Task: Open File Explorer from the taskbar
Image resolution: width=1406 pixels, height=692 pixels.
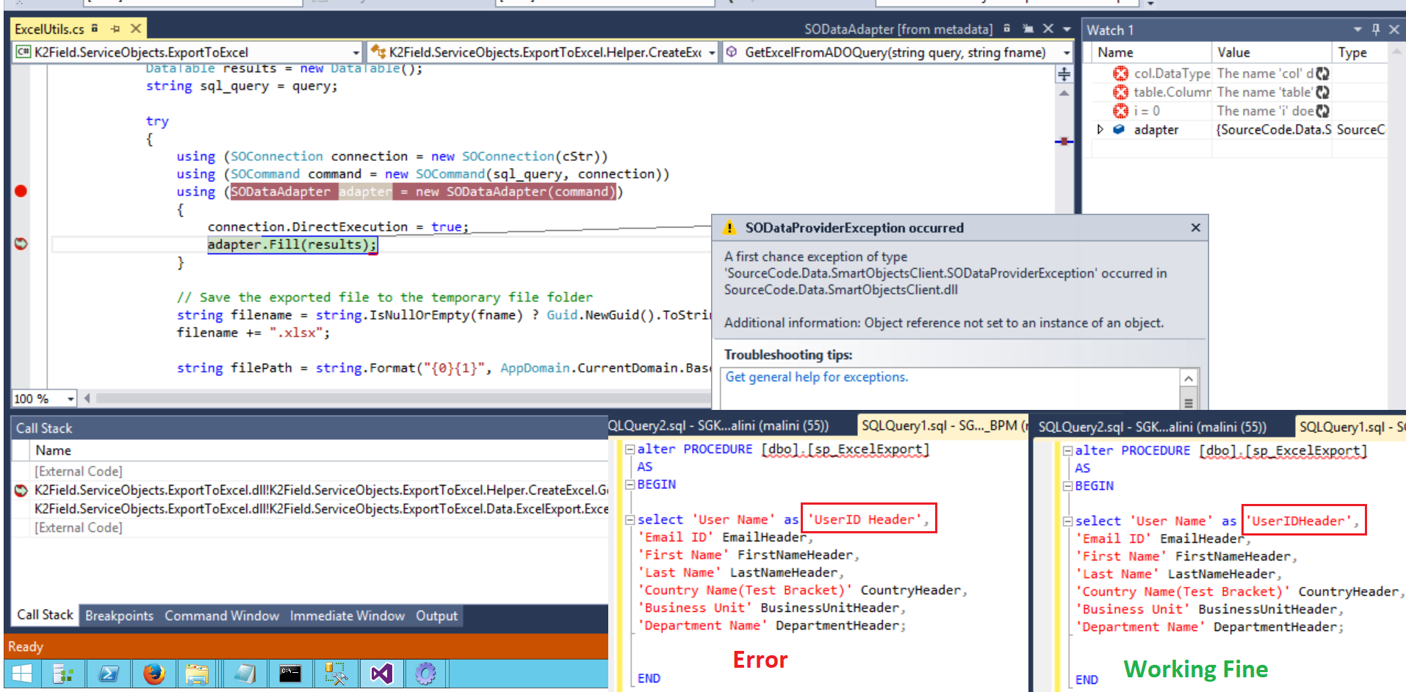Action: [197, 673]
